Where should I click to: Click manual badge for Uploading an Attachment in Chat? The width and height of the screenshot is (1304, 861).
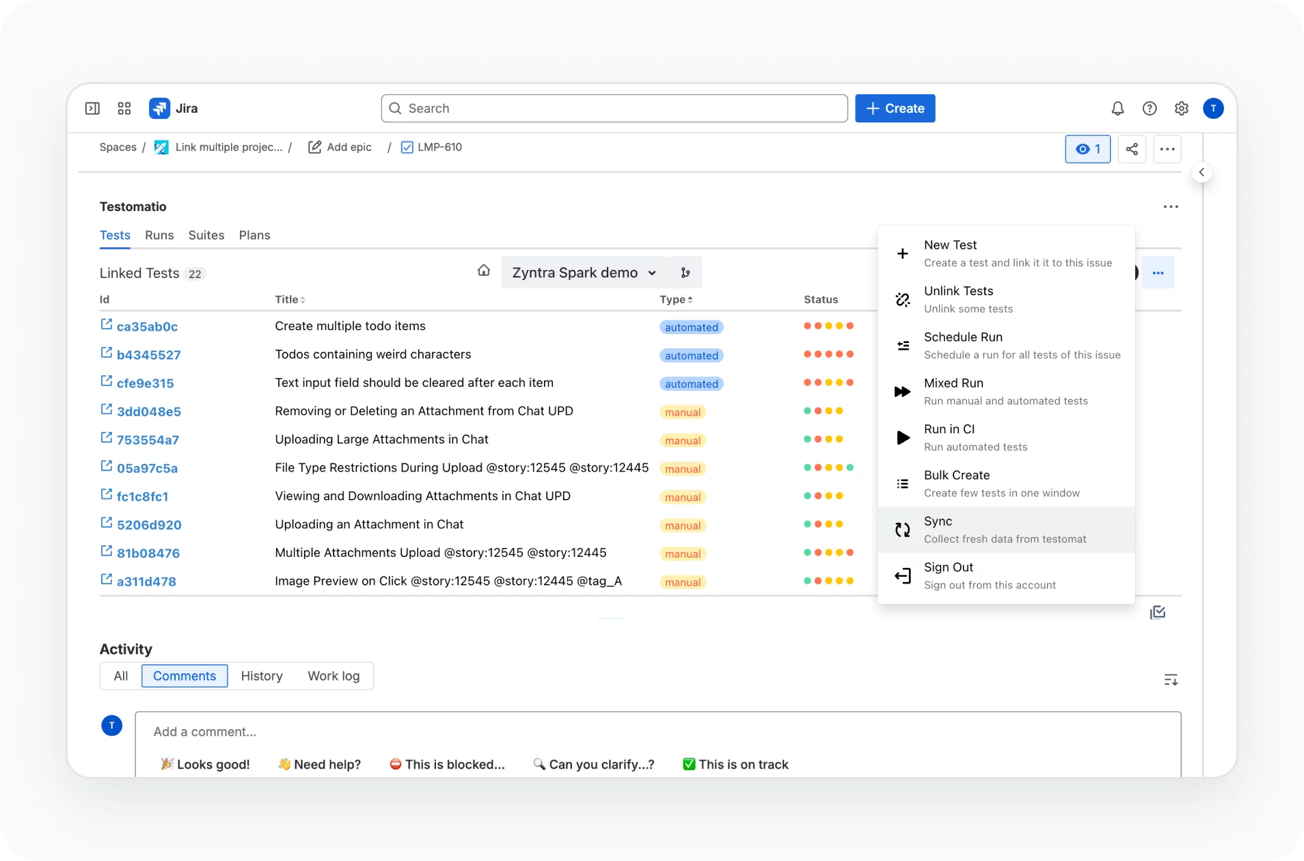click(683, 525)
